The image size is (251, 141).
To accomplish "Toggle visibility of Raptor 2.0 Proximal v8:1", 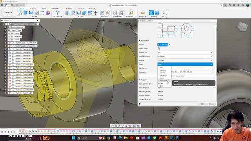I will click(x=9, y=49).
